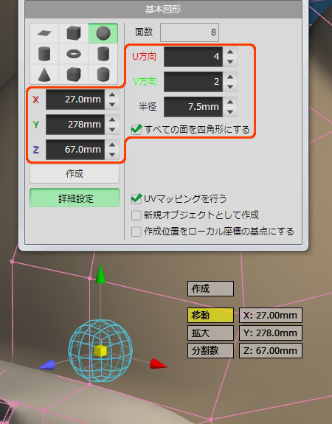Viewport: 332px width, 424px height.
Task: Click the X position field showing 27.0mm
Action: click(x=75, y=100)
